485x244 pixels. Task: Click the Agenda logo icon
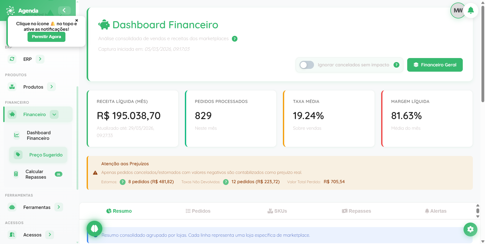(10, 11)
